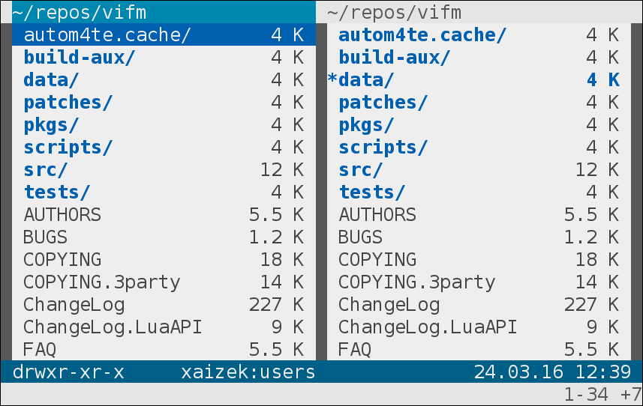Click permissions drwxr-xr-x in status bar
Viewport: 643px width, 406px height.
point(68,372)
